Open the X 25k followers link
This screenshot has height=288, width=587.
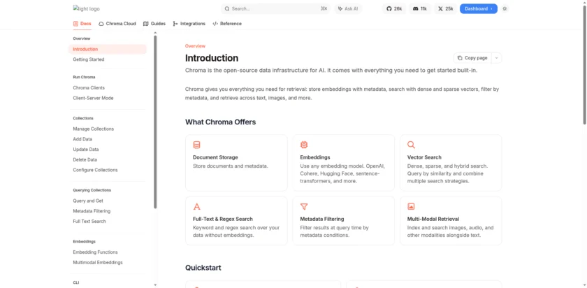(445, 9)
